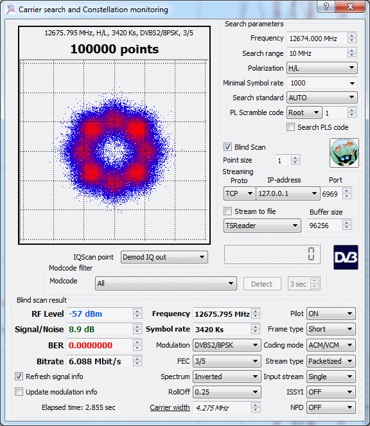Image resolution: width=370 pixels, height=426 pixels.
Task: Enable Update modulation info checkbox
Action: [19, 392]
